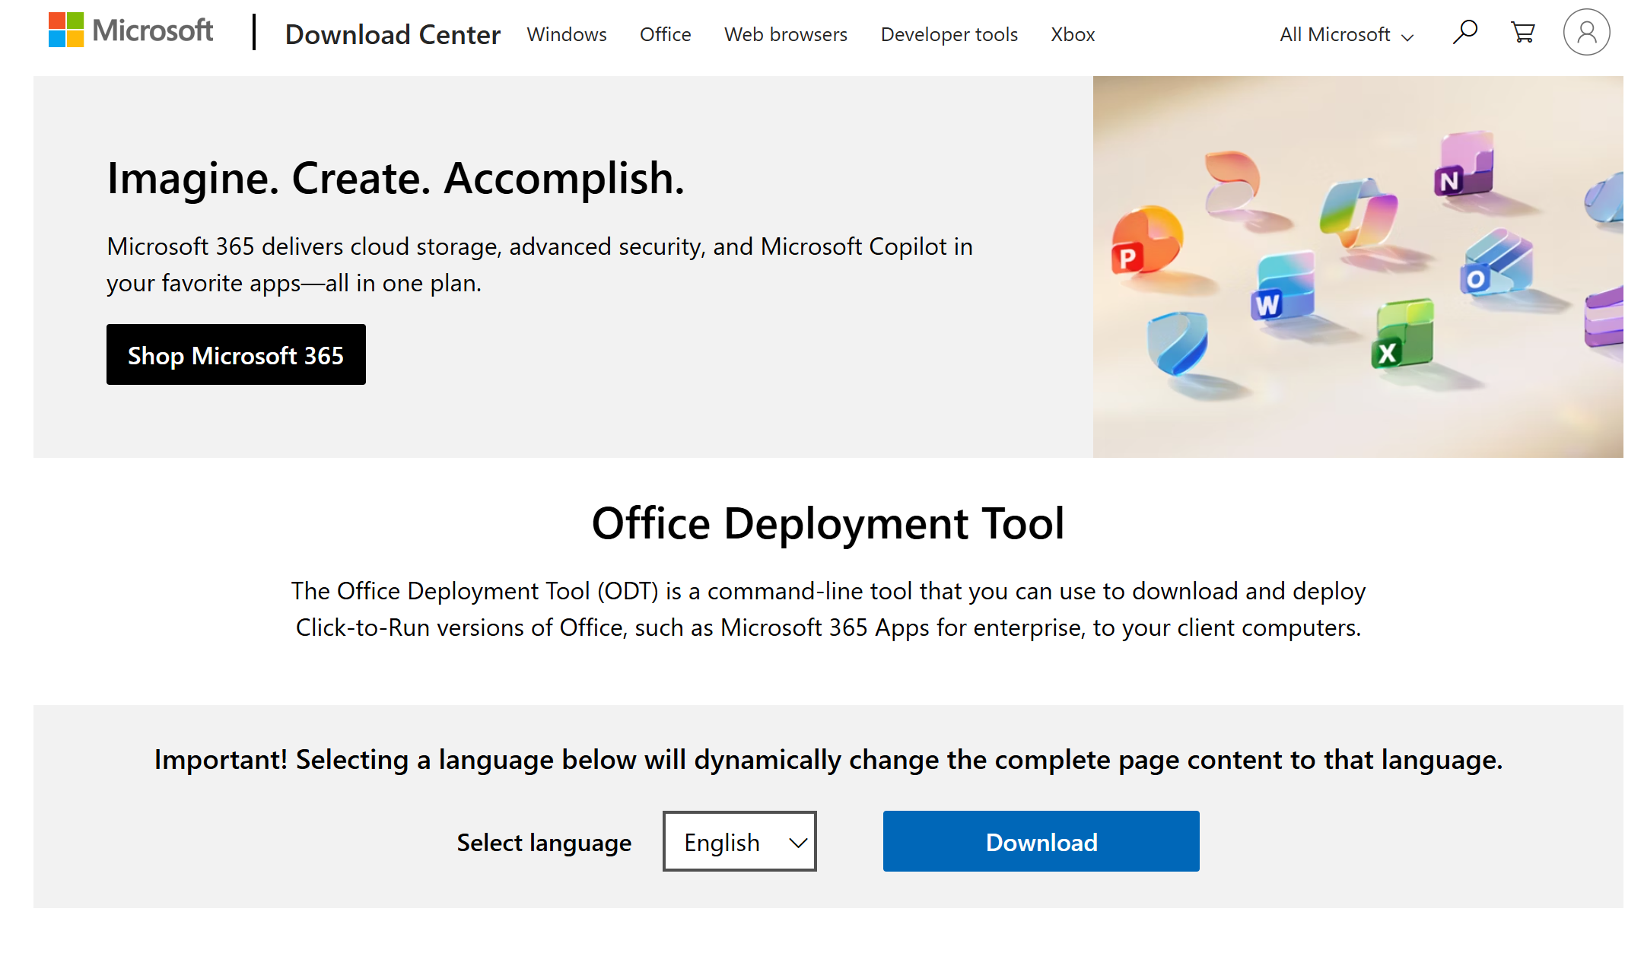Go to Download Center home link

pos(393,35)
